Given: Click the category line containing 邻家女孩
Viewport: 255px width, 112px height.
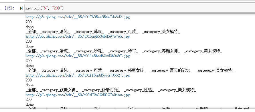Looking at the screenshot, I should [130, 71].
